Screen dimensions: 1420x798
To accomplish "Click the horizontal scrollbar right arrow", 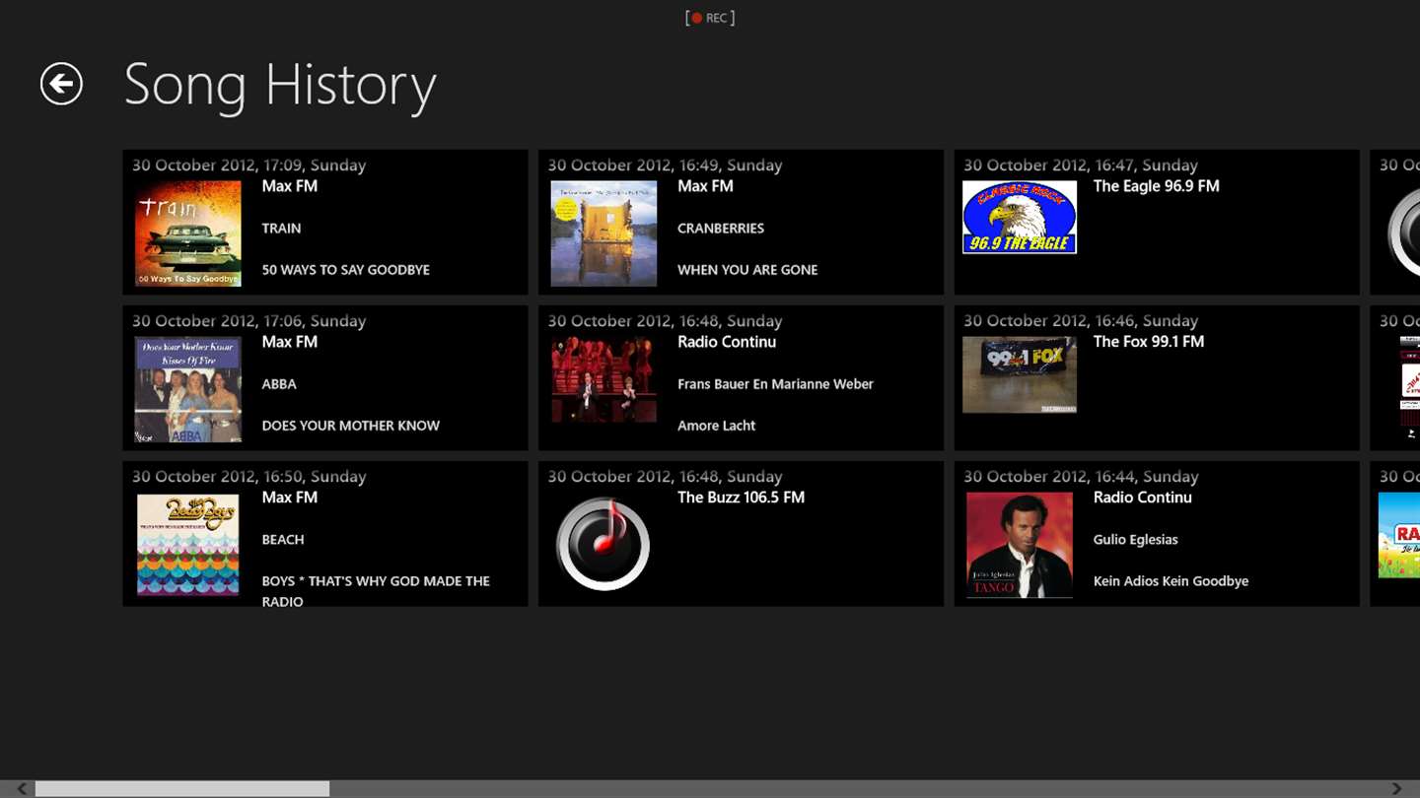I will (x=1396, y=789).
